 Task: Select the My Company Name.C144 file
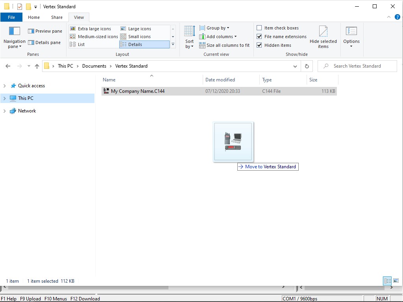[219, 91]
